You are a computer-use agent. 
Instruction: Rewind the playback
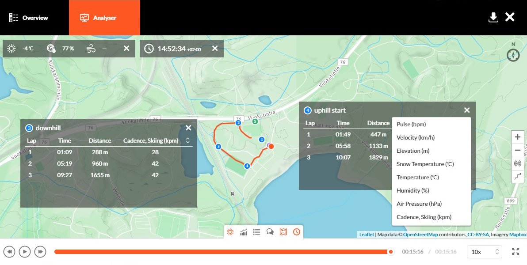click(x=9, y=252)
